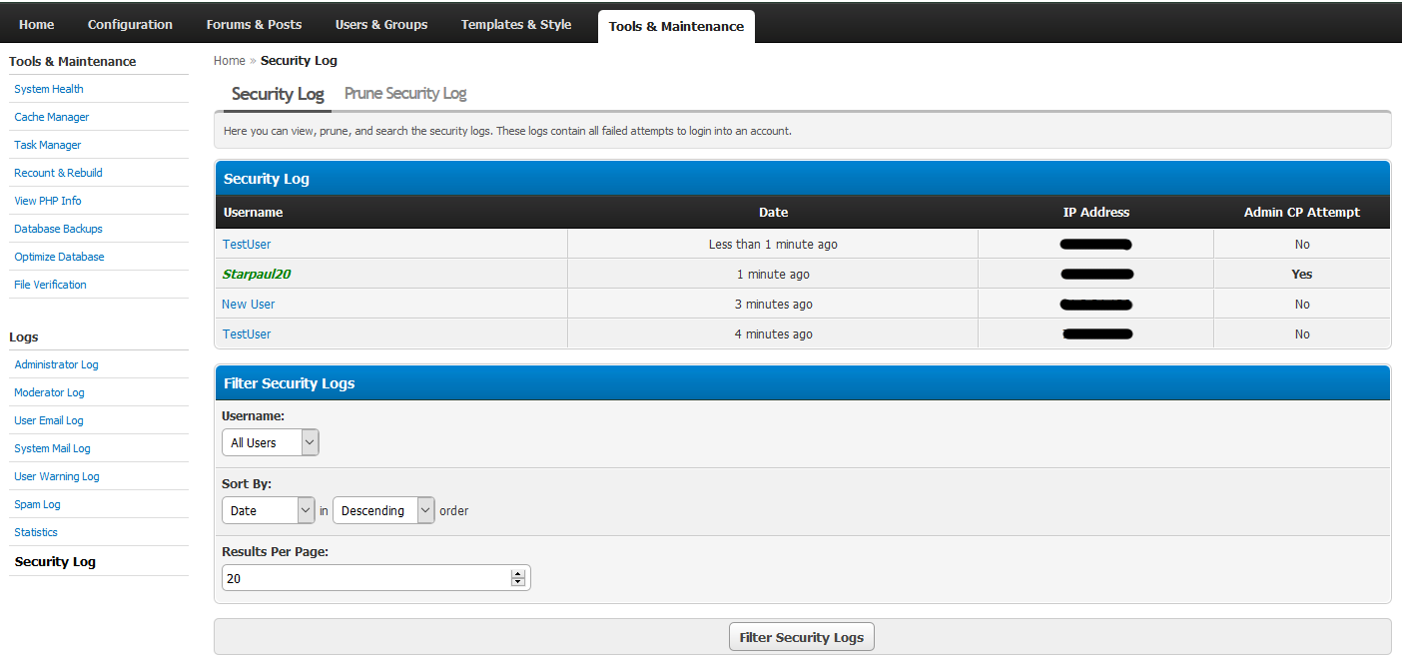Open the Spam Log sidebar link
The height and width of the screenshot is (662, 1402).
tap(37, 504)
